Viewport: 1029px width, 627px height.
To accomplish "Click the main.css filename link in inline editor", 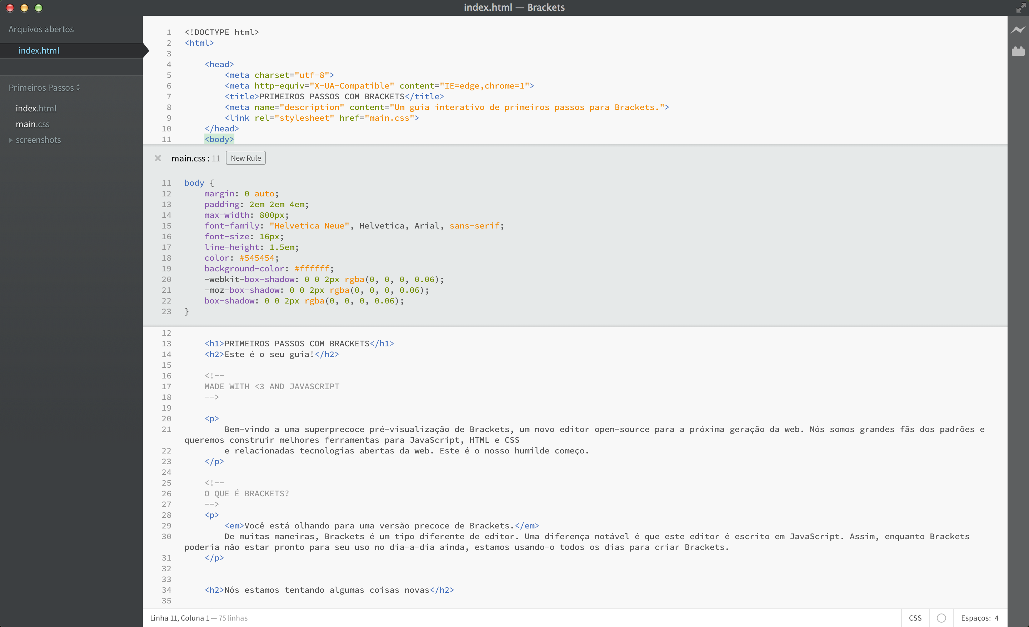I will tap(188, 158).
